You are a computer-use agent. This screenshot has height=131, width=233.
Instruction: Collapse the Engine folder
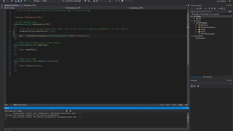point(192,16)
